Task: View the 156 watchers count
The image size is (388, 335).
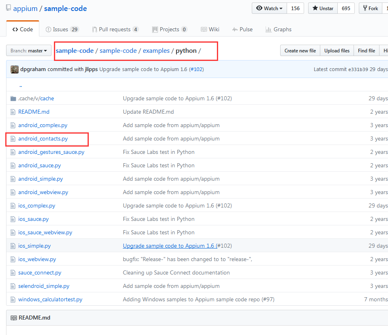Action: tap(296, 8)
